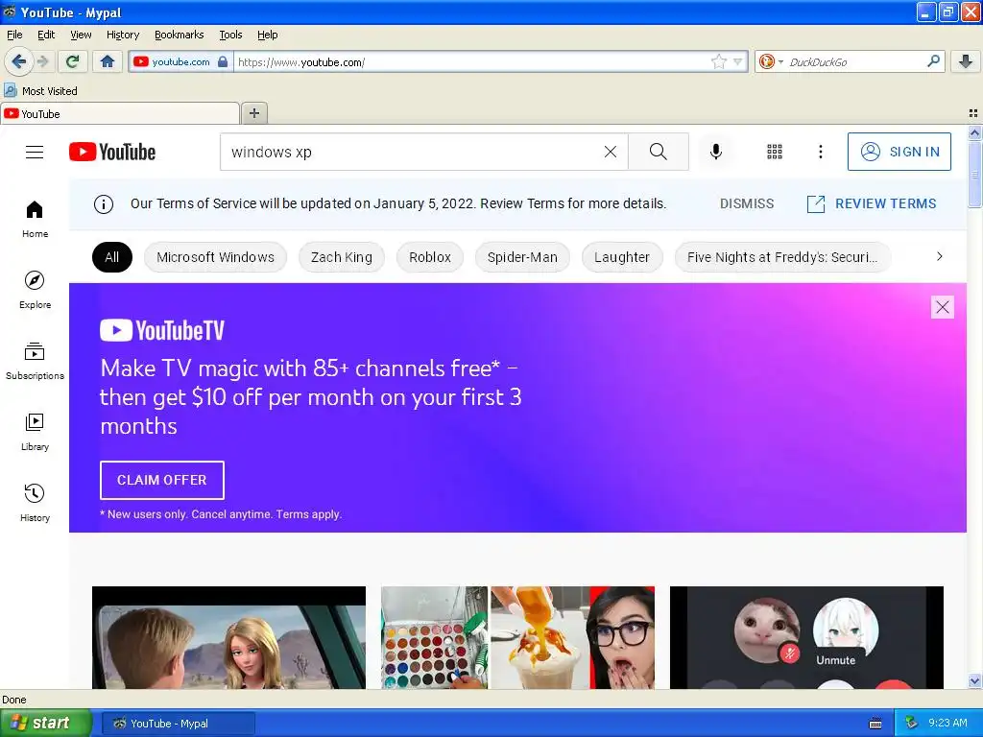Select the Zach King chip
The width and height of the screenshot is (983, 737).
click(x=342, y=257)
